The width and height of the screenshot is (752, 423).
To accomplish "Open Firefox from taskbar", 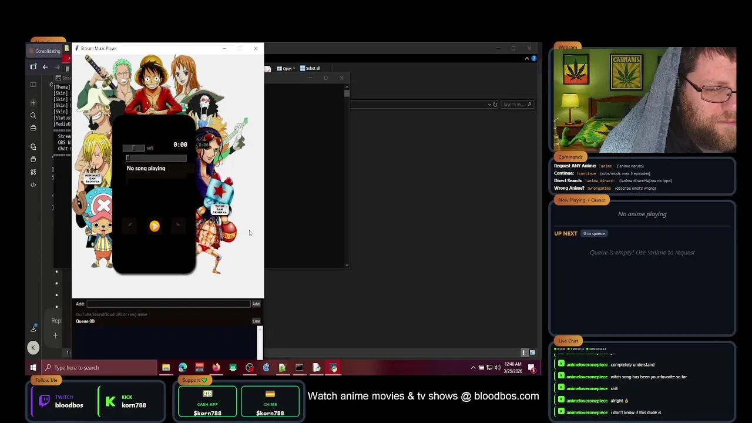I will tap(216, 368).
